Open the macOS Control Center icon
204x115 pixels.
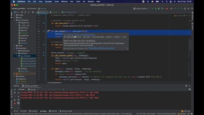pos(171,2)
